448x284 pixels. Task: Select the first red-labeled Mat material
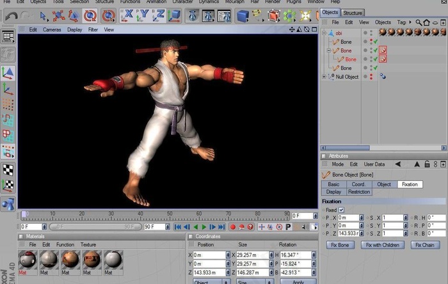coord(28,263)
